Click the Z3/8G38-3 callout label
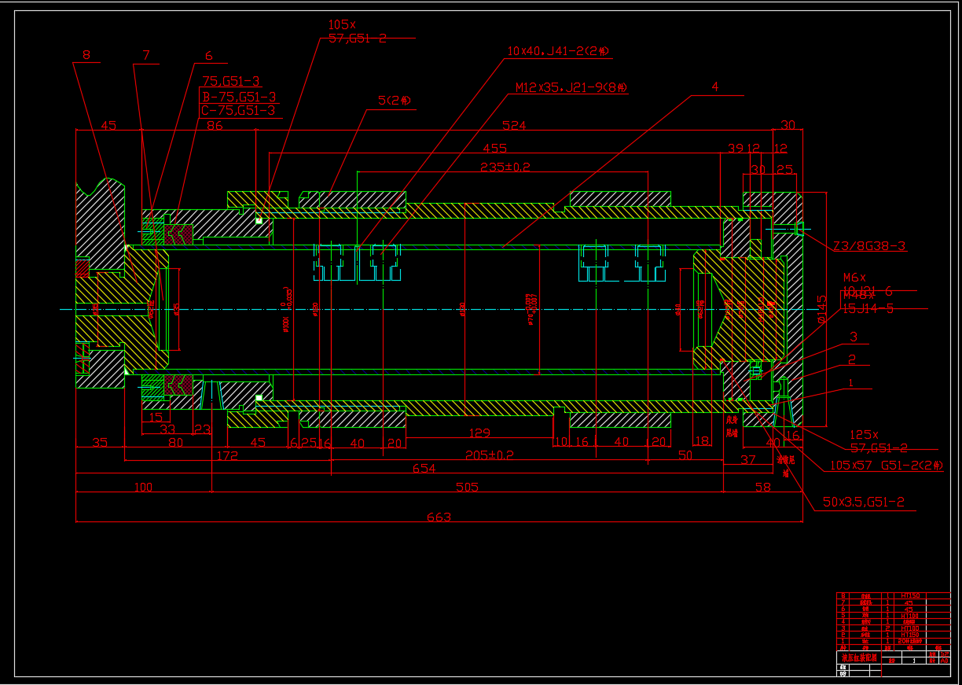The width and height of the screenshot is (962, 685). tap(869, 246)
